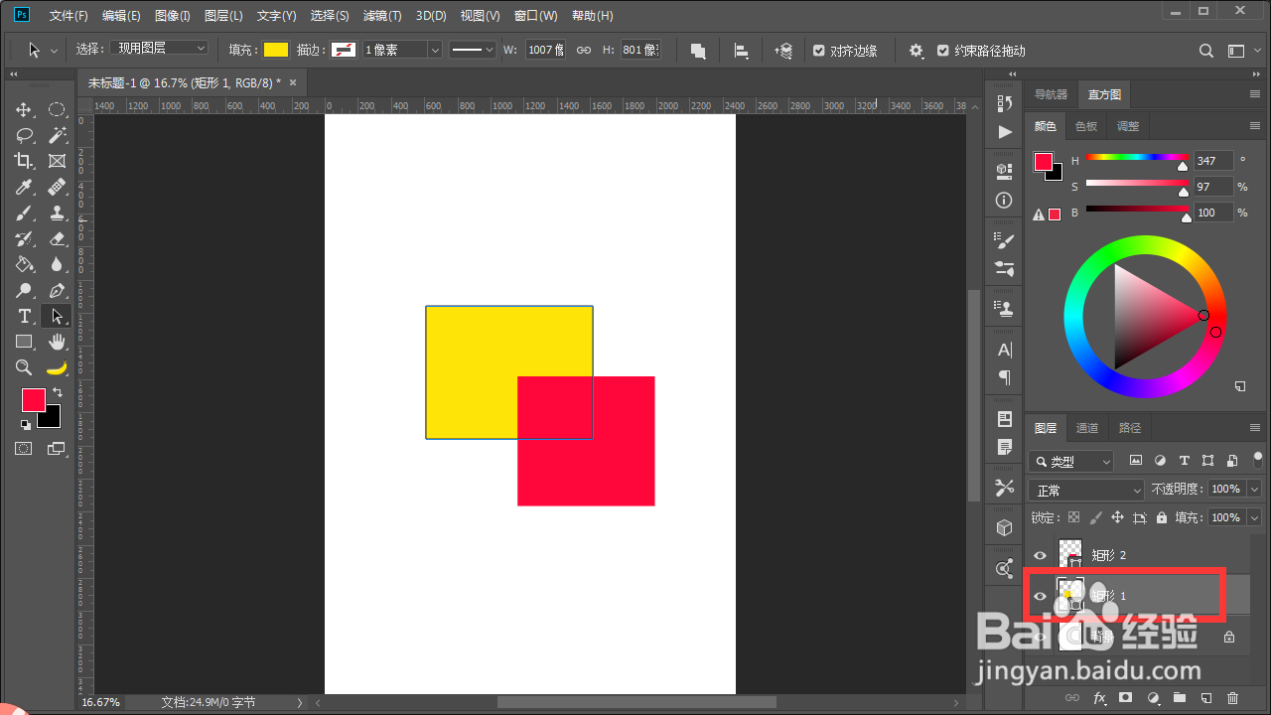Add a layer mask
The height and width of the screenshot is (715, 1271).
[x=1126, y=698]
